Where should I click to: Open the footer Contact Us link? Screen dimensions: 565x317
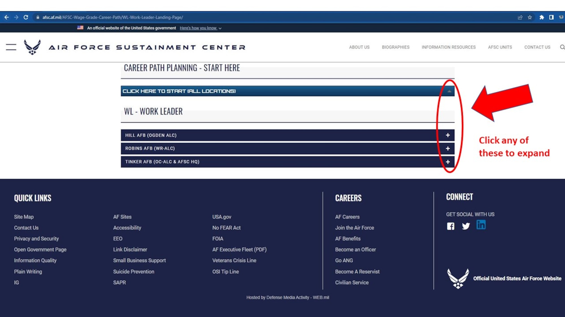[x=26, y=228]
